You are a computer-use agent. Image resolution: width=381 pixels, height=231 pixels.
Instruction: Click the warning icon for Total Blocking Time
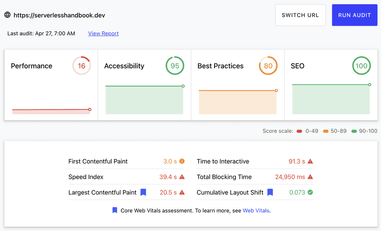(x=310, y=177)
